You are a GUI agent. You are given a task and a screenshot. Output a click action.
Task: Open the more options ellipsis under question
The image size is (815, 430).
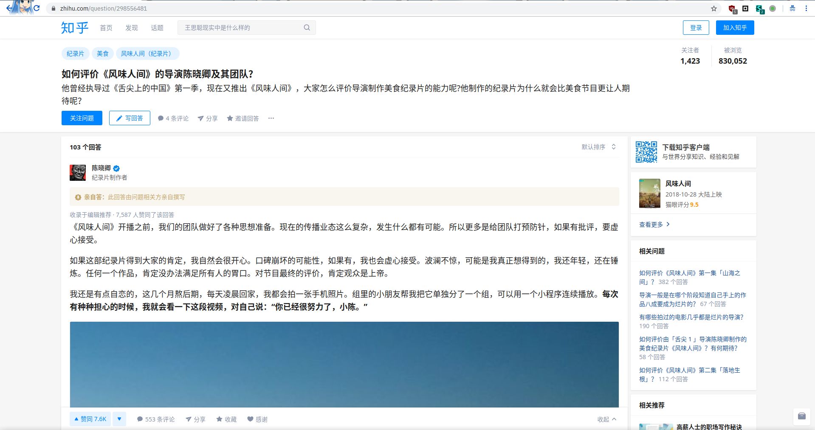[271, 118]
